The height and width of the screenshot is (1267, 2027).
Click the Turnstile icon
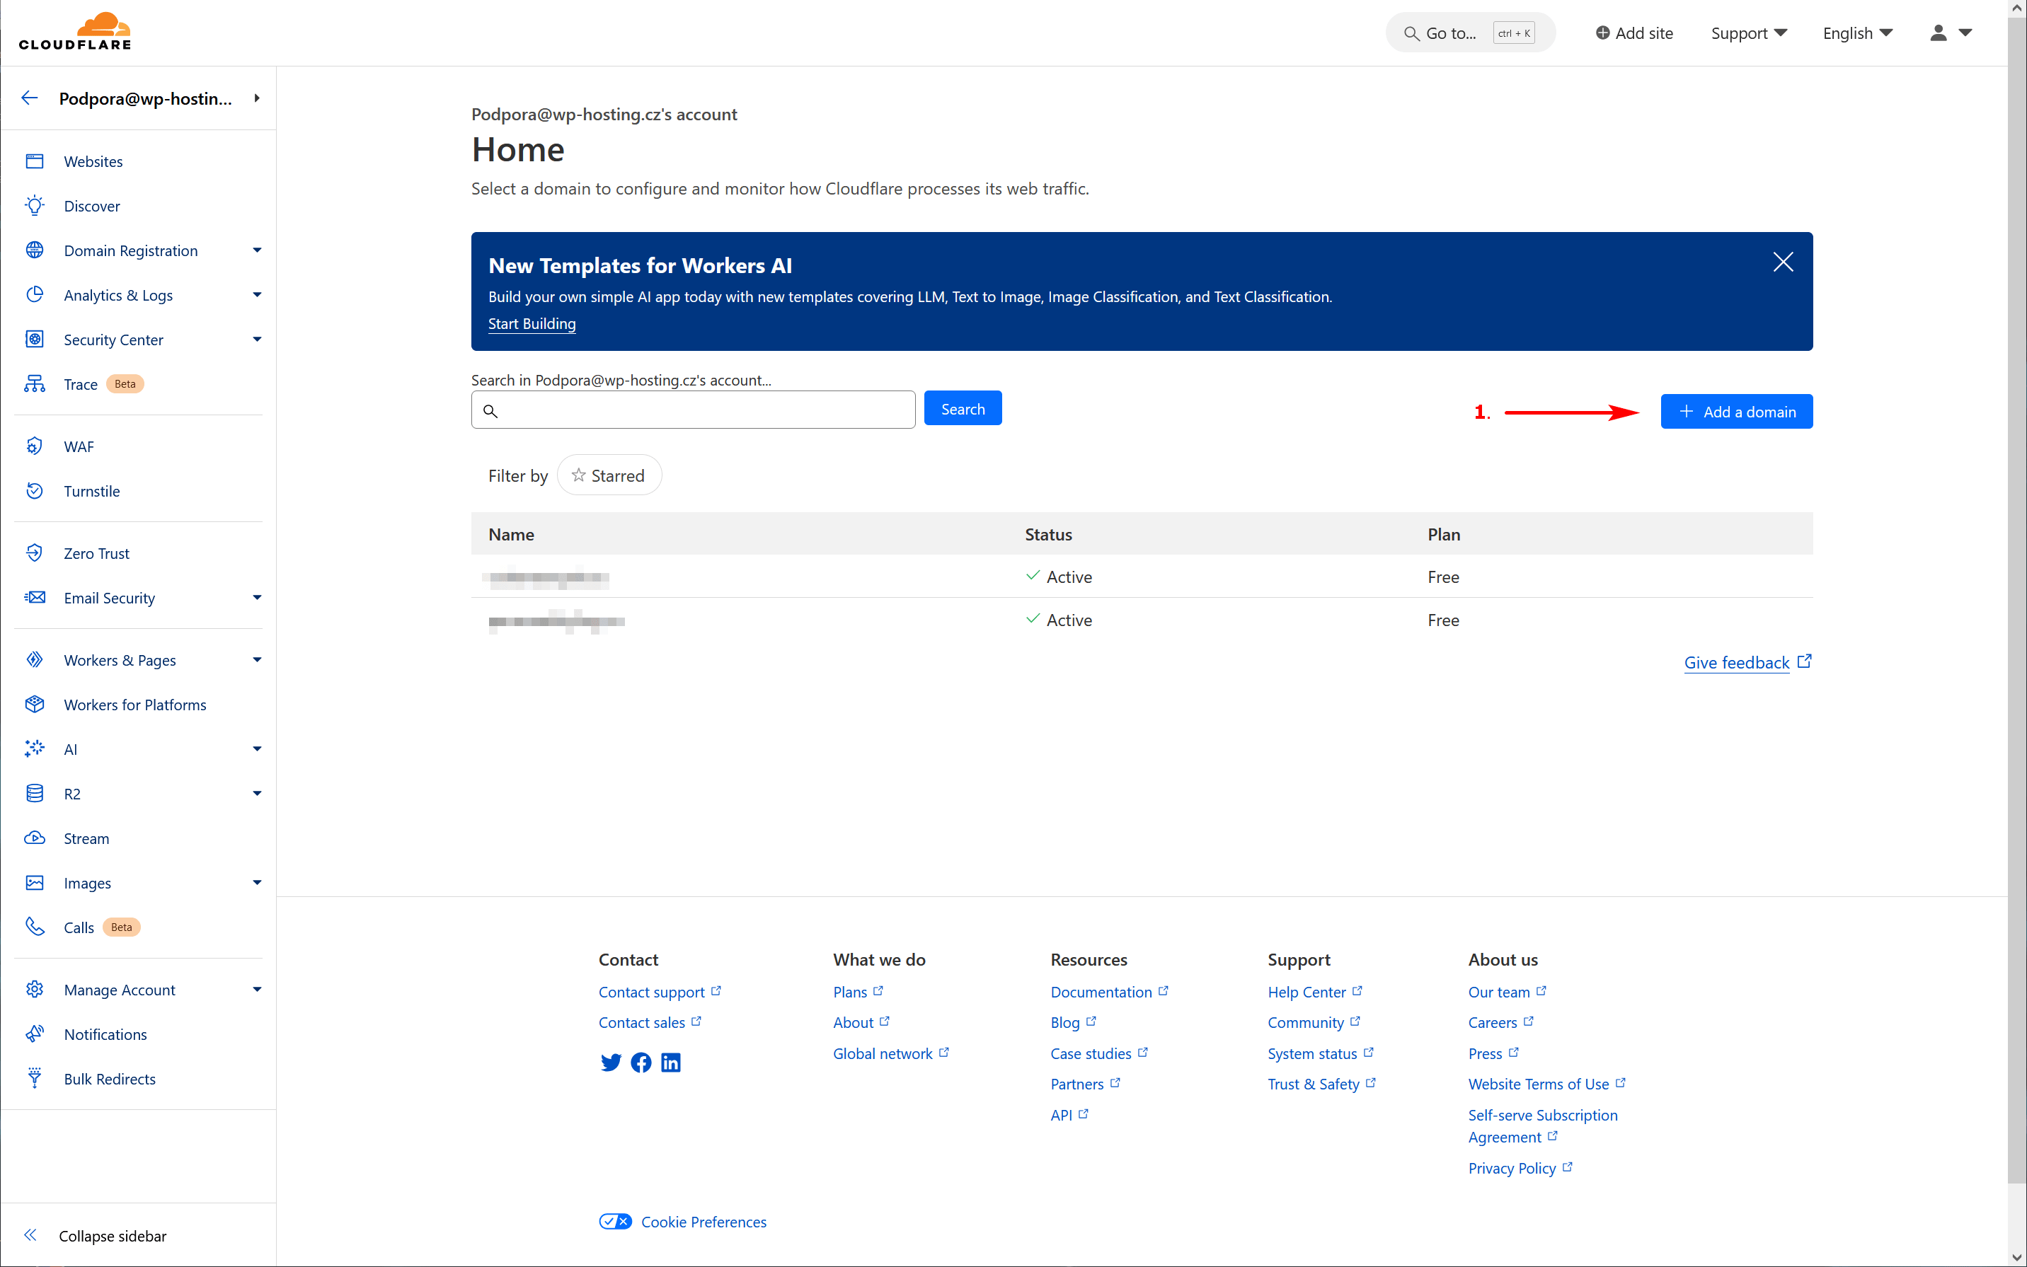click(x=35, y=490)
